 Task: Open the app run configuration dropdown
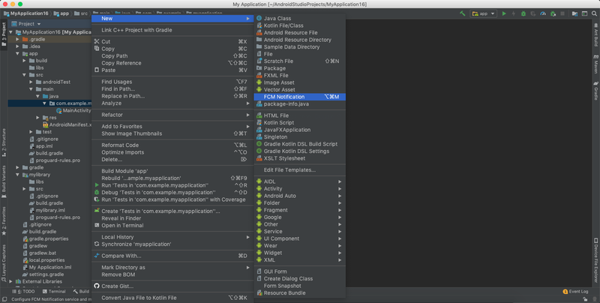(482, 13)
